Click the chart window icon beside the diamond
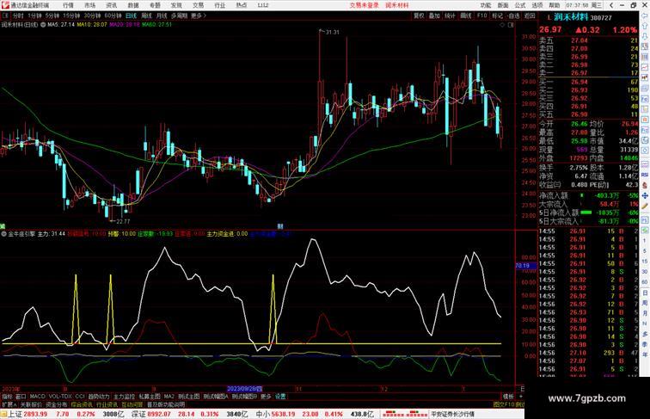The width and height of the screenshot is (650, 419). tap(511, 25)
